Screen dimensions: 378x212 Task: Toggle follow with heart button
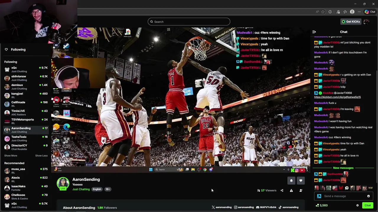[301, 181]
